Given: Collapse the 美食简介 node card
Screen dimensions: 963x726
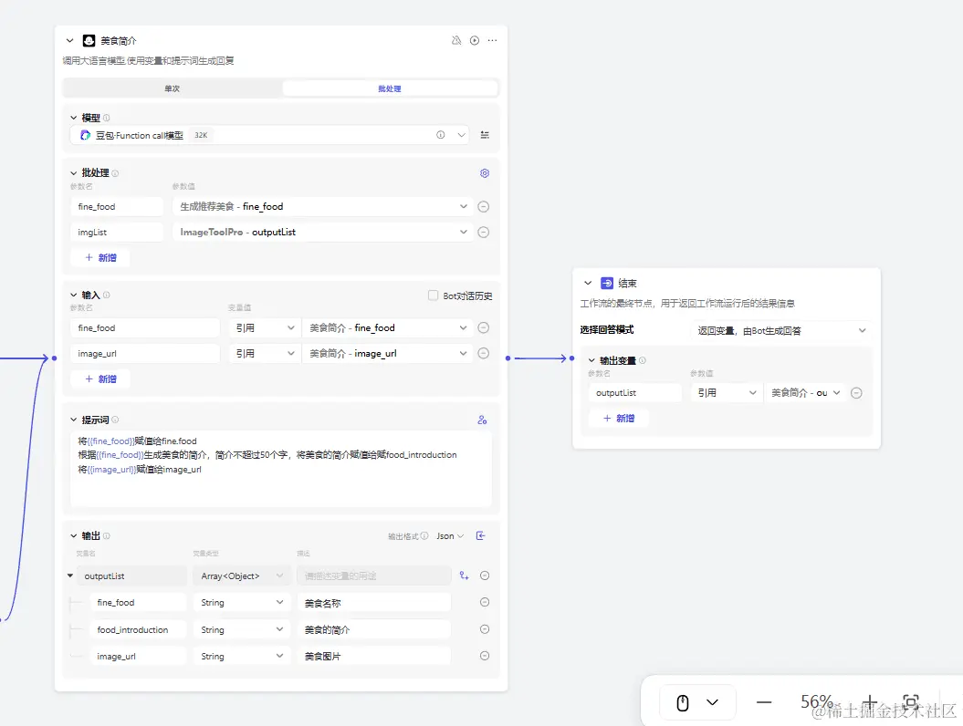Looking at the screenshot, I should click(x=70, y=40).
